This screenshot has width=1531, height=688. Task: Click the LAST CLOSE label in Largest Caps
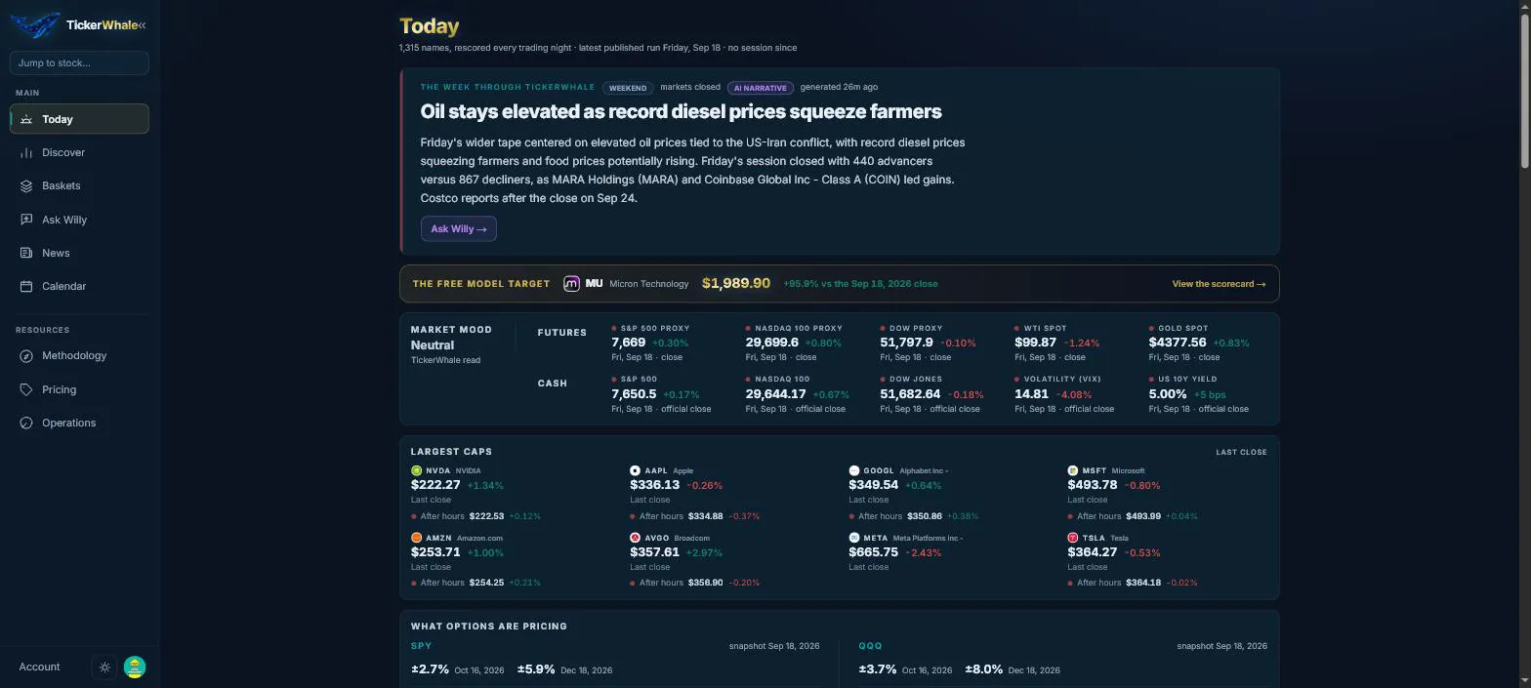click(x=1241, y=452)
